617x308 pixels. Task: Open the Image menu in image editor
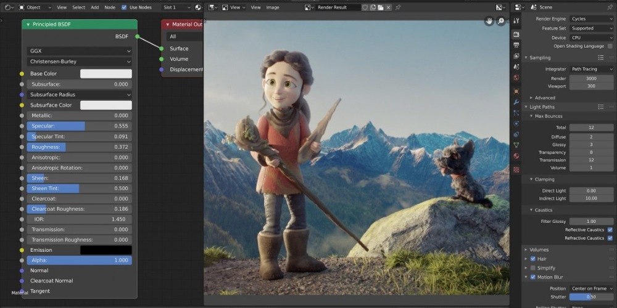[x=272, y=7]
